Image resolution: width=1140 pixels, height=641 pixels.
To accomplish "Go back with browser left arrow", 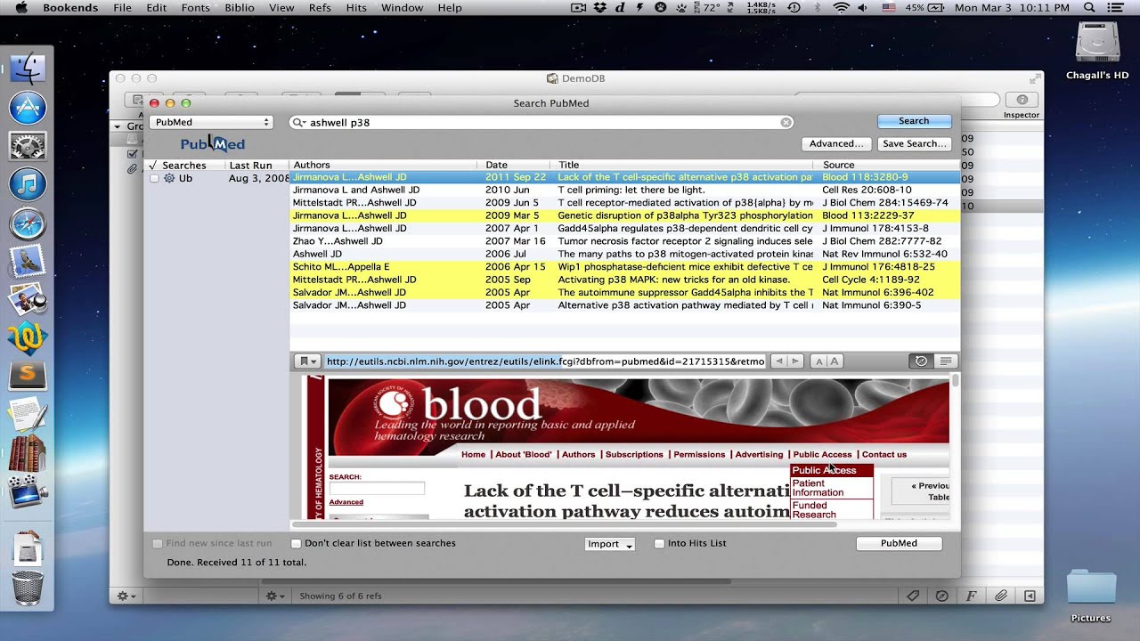I will [x=779, y=361].
